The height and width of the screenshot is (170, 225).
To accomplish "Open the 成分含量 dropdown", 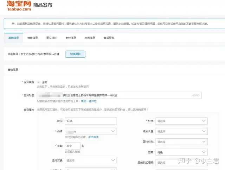I will point(181,131).
